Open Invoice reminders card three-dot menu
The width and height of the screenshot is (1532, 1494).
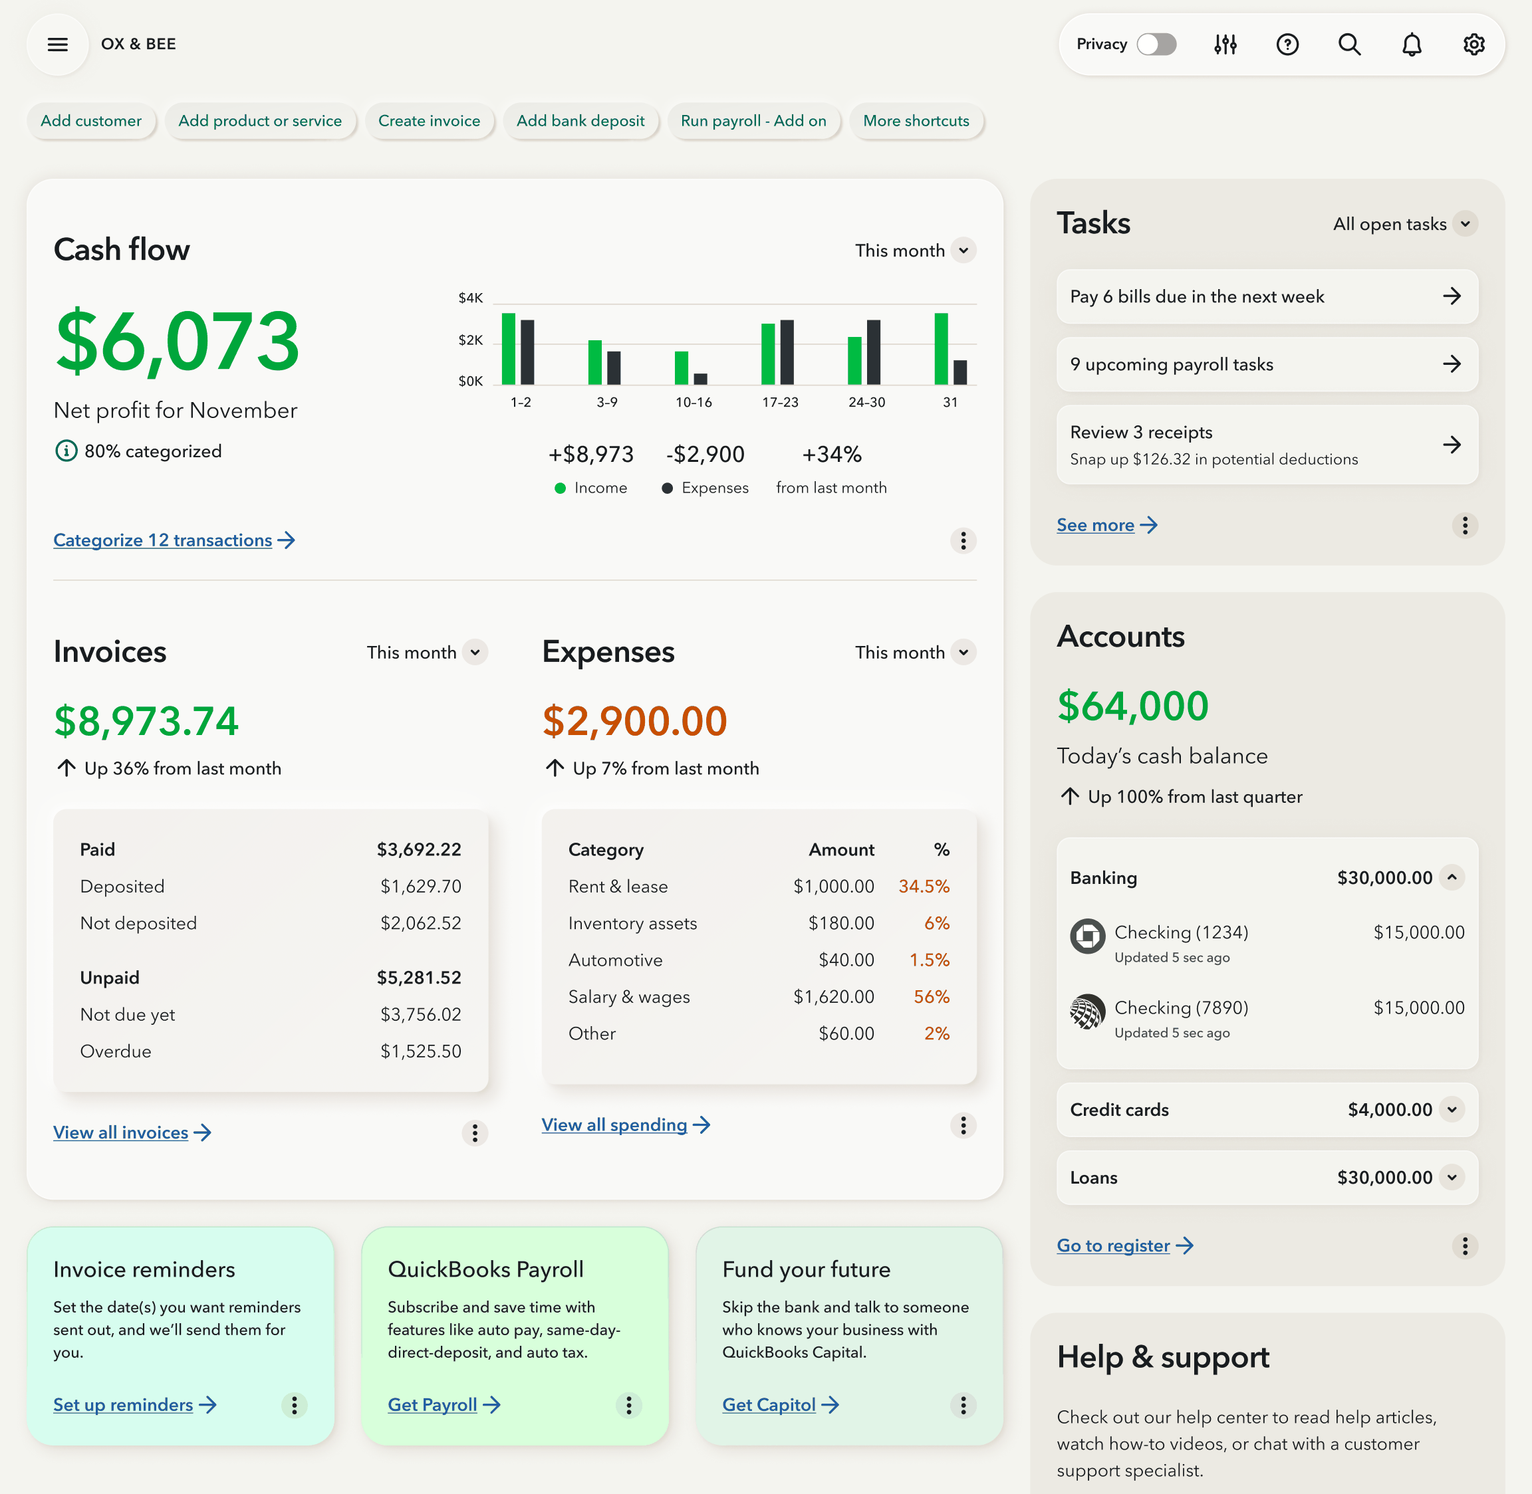(294, 1404)
